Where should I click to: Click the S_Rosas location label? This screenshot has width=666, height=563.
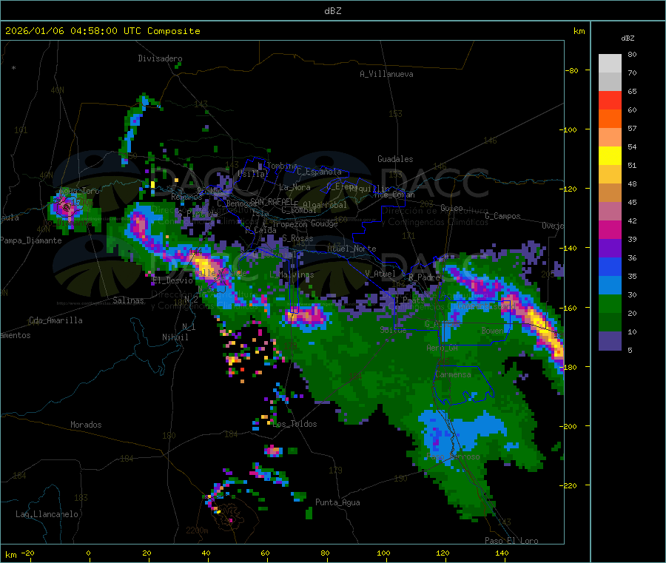(x=297, y=238)
